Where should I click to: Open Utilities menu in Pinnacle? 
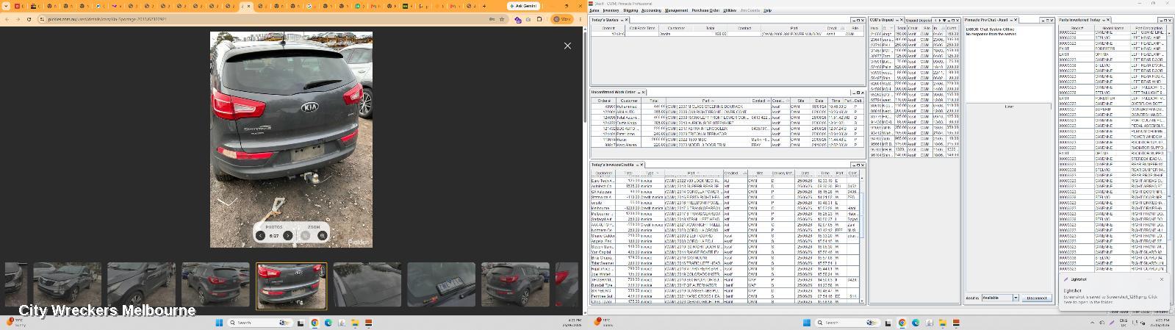730,10
